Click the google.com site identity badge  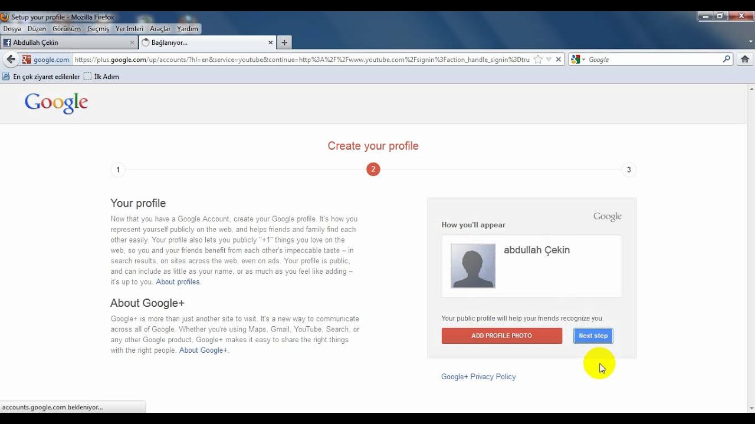[46, 59]
